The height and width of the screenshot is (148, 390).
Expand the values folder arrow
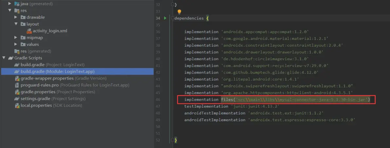pos(16,44)
